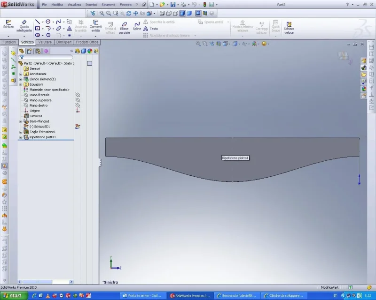Screen dimensions: 376x300
Task: Switch to Hidden Lines Removed display
Action: [175, 14]
